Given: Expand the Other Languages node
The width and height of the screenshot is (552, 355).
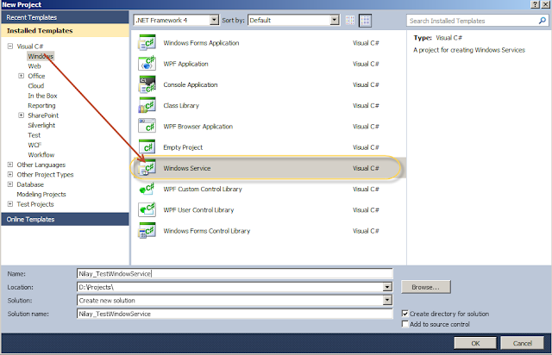Looking at the screenshot, I should pos(10,165).
